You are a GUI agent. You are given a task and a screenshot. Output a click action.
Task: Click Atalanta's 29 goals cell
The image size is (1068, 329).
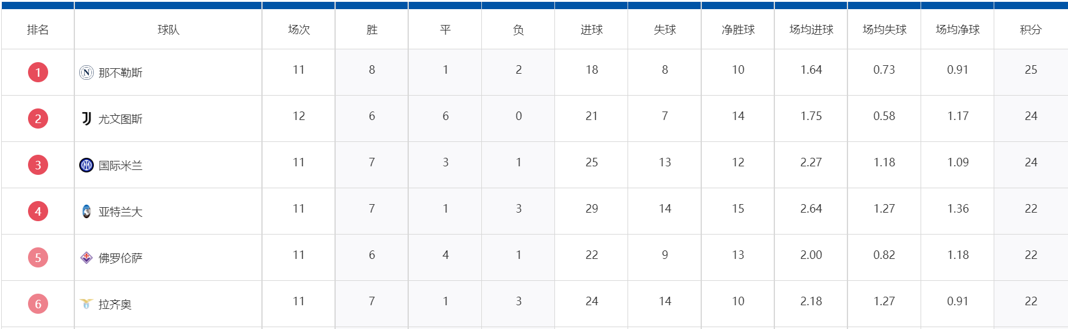click(x=592, y=208)
